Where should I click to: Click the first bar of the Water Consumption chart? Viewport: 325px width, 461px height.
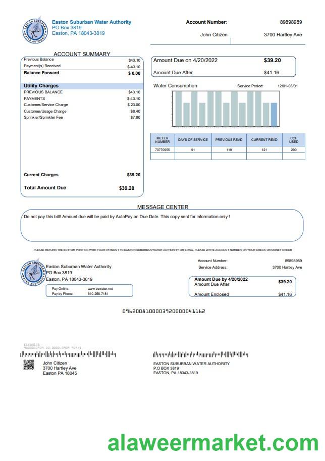tap(178, 109)
